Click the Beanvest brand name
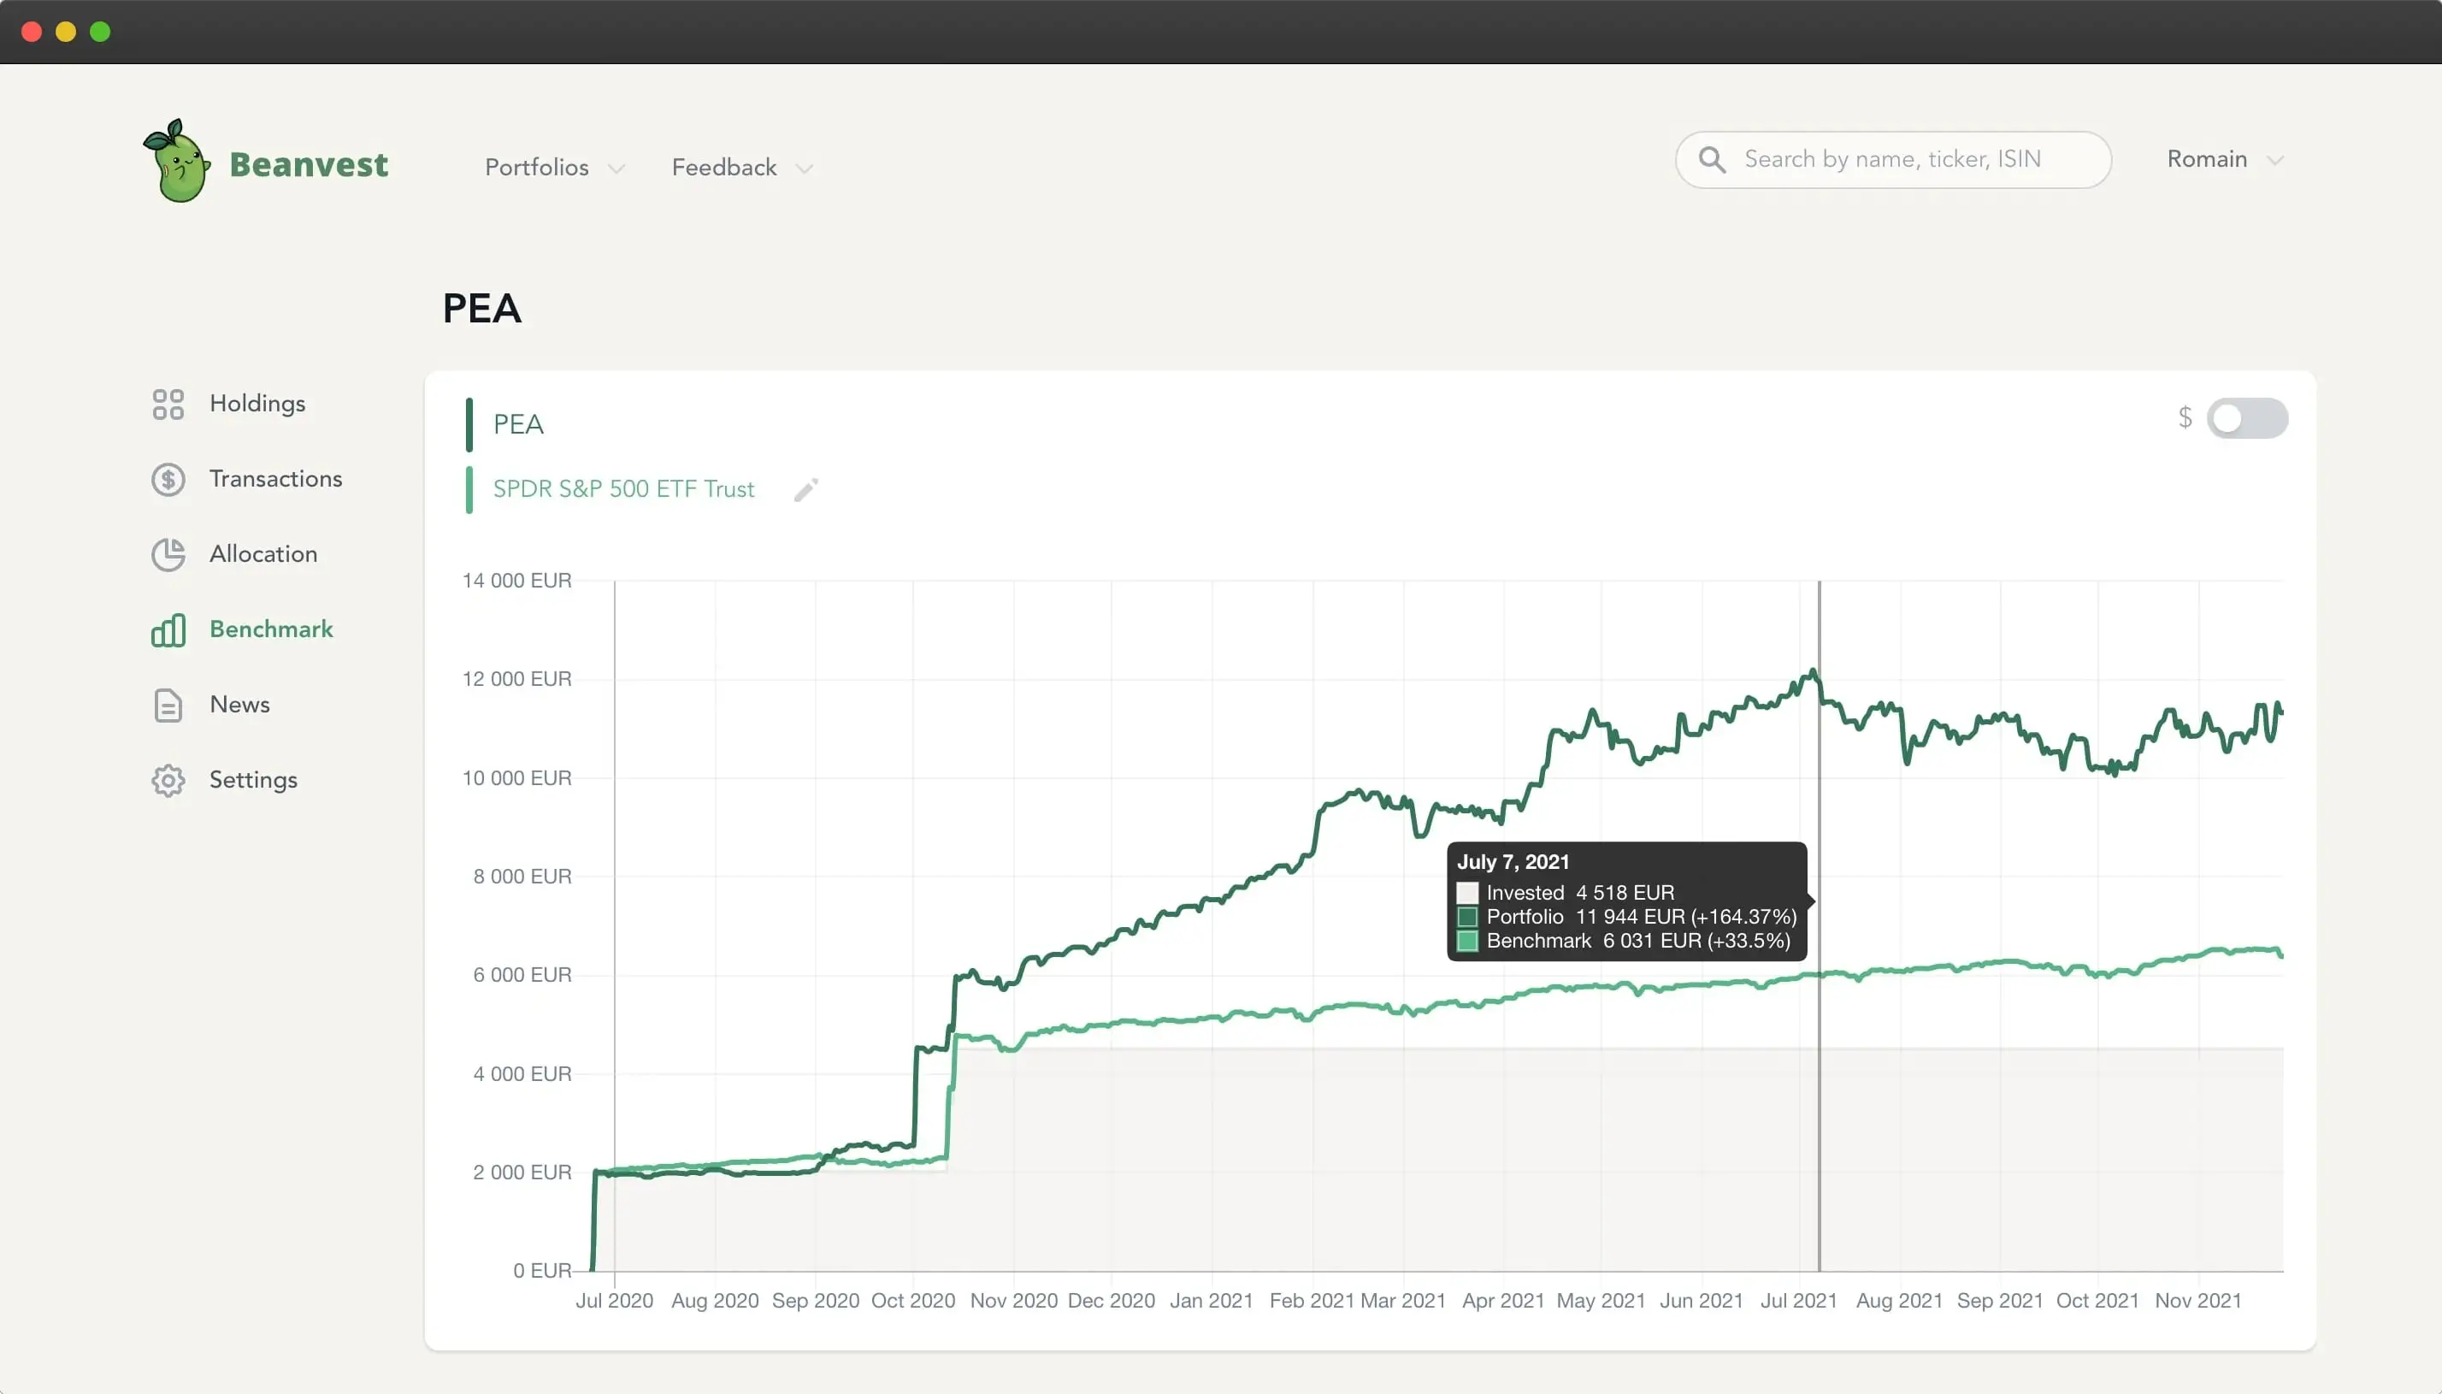The height and width of the screenshot is (1394, 2442). pos(309,165)
